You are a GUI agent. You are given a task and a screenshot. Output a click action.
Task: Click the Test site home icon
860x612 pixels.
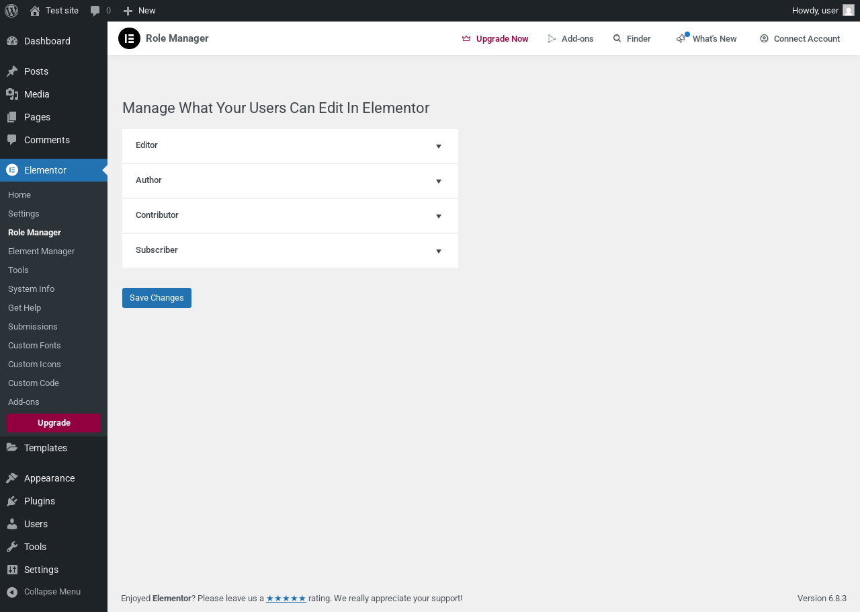pyautogui.click(x=35, y=11)
